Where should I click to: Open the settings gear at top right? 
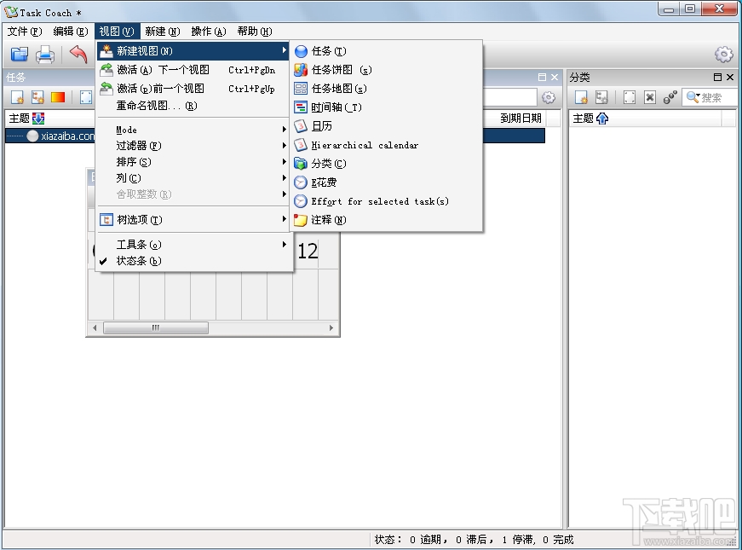coord(723,54)
